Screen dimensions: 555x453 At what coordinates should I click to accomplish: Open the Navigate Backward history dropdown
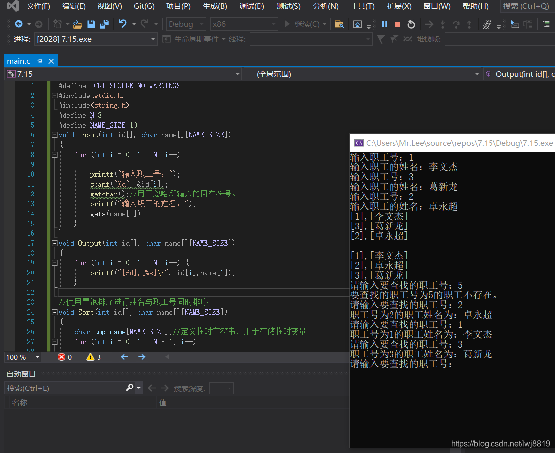[29, 24]
